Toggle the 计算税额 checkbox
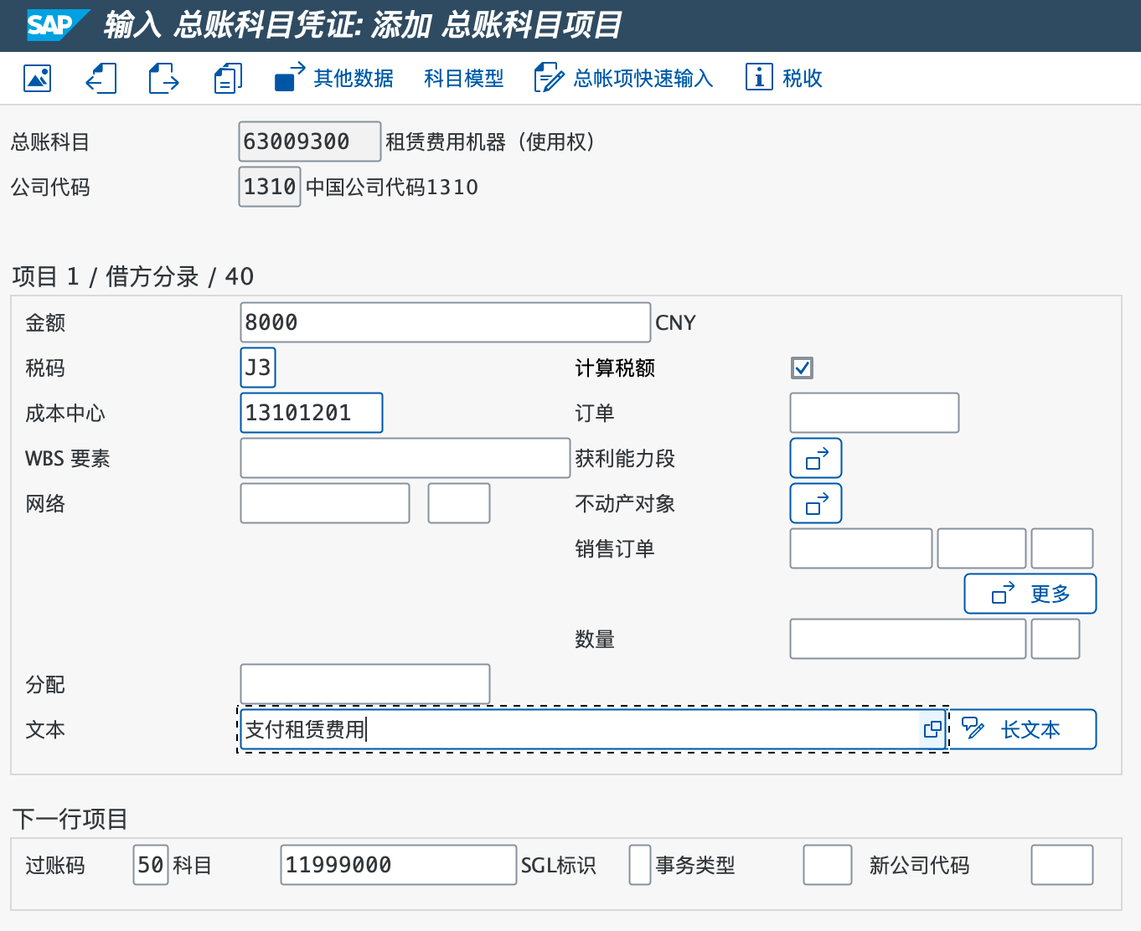The height and width of the screenshot is (931, 1141). 802,368
